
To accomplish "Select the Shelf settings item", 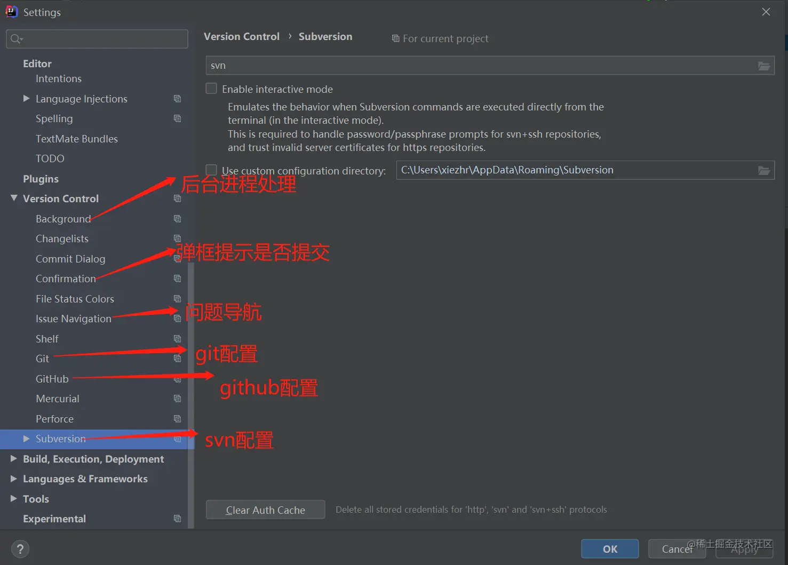I will [47, 339].
